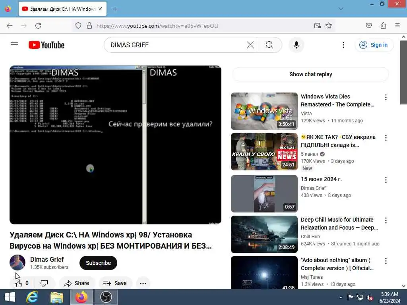
Task: Open the network tray icon
Action: coord(360,297)
